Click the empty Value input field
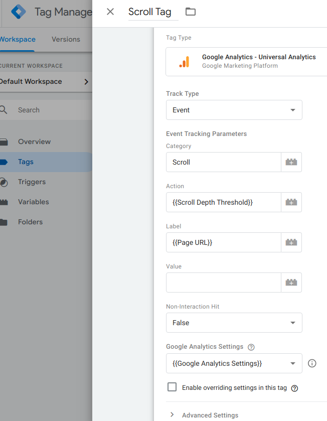 pyautogui.click(x=224, y=283)
